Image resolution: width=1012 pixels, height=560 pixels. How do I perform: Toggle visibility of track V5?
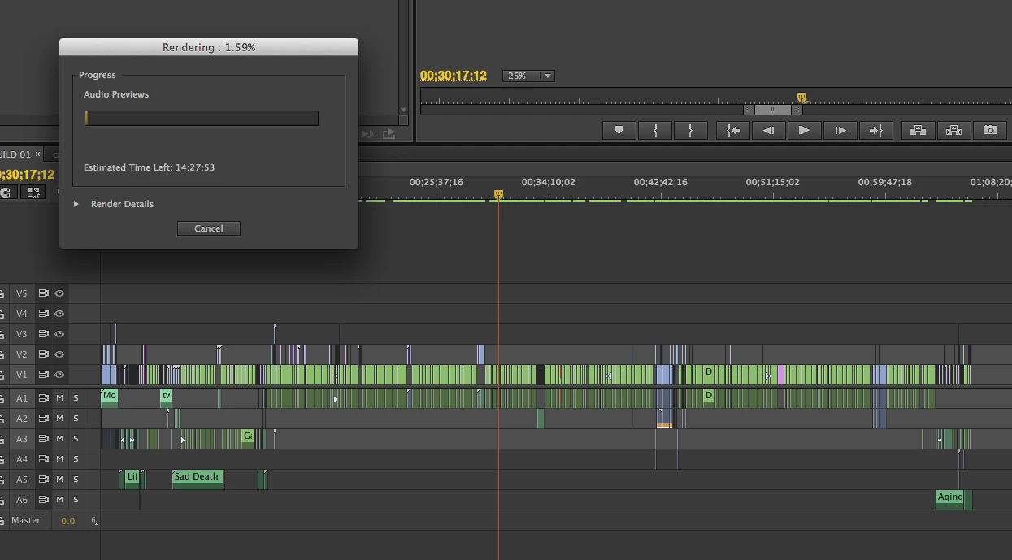59,293
